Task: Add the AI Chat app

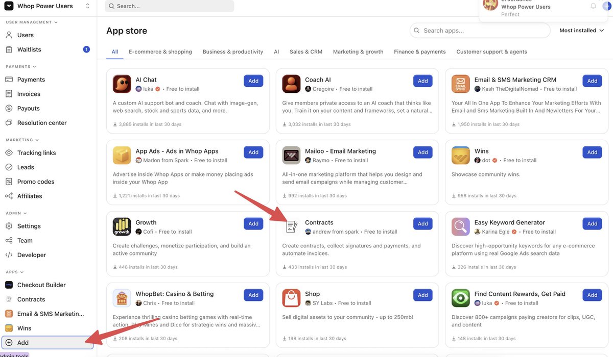Action: coord(253,81)
